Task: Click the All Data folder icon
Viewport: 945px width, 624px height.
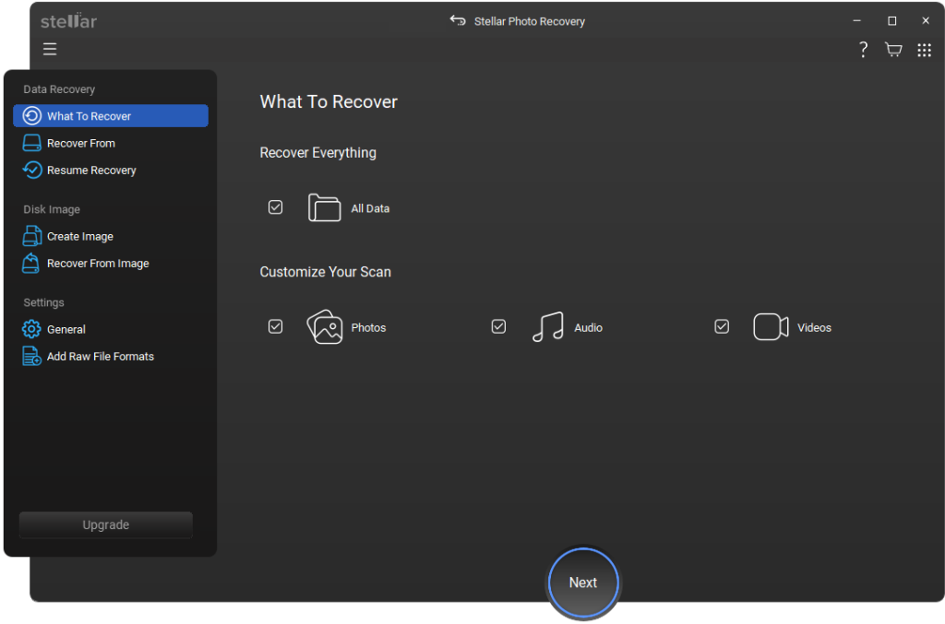Action: point(324,207)
